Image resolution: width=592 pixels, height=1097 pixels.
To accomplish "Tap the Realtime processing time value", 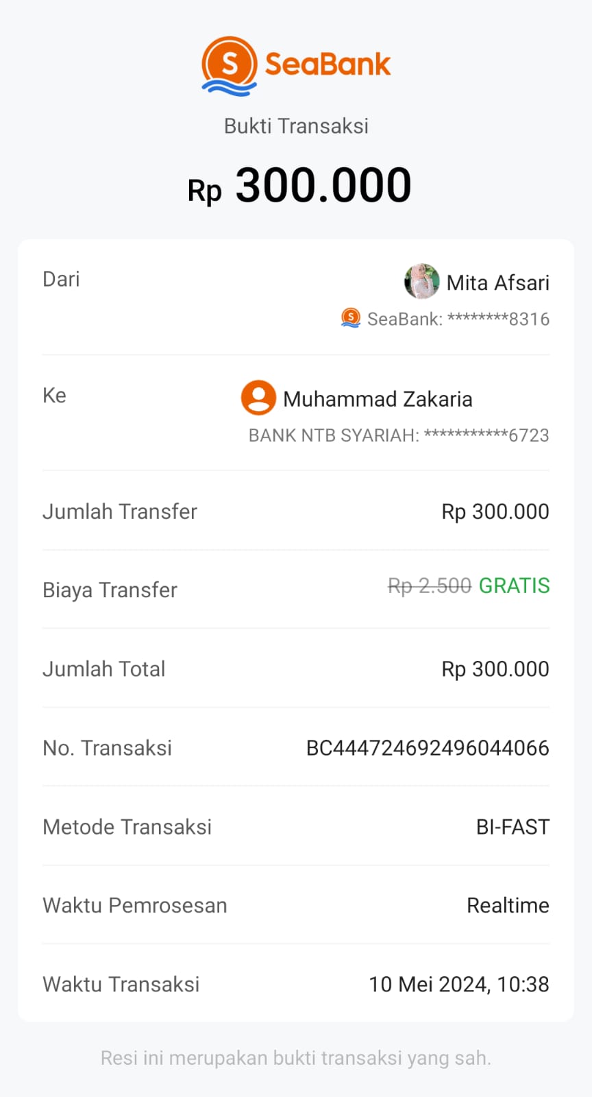I will pos(508,906).
